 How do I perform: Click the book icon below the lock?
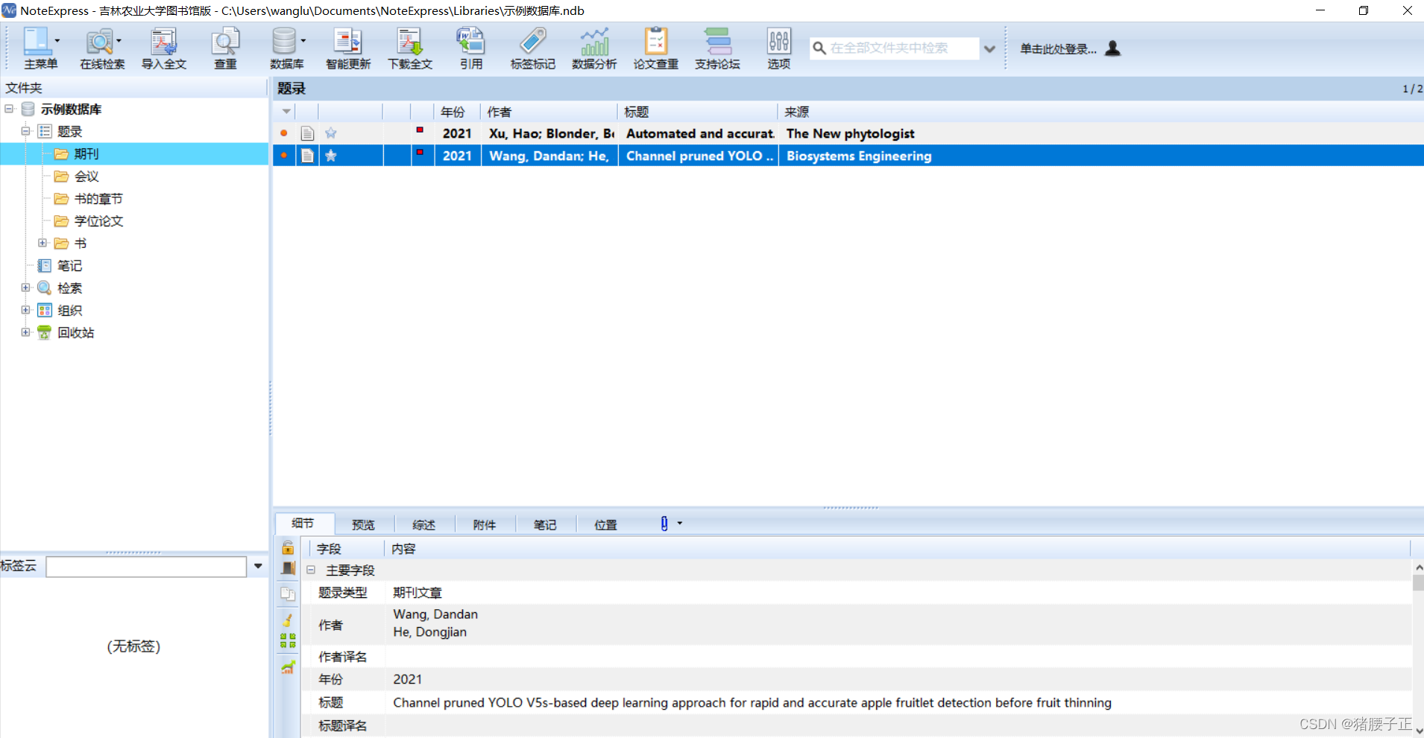pyautogui.click(x=288, y=568)
